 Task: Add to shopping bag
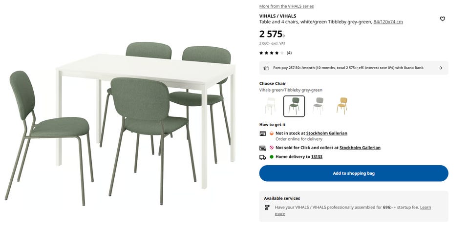[x=354, y=173]
